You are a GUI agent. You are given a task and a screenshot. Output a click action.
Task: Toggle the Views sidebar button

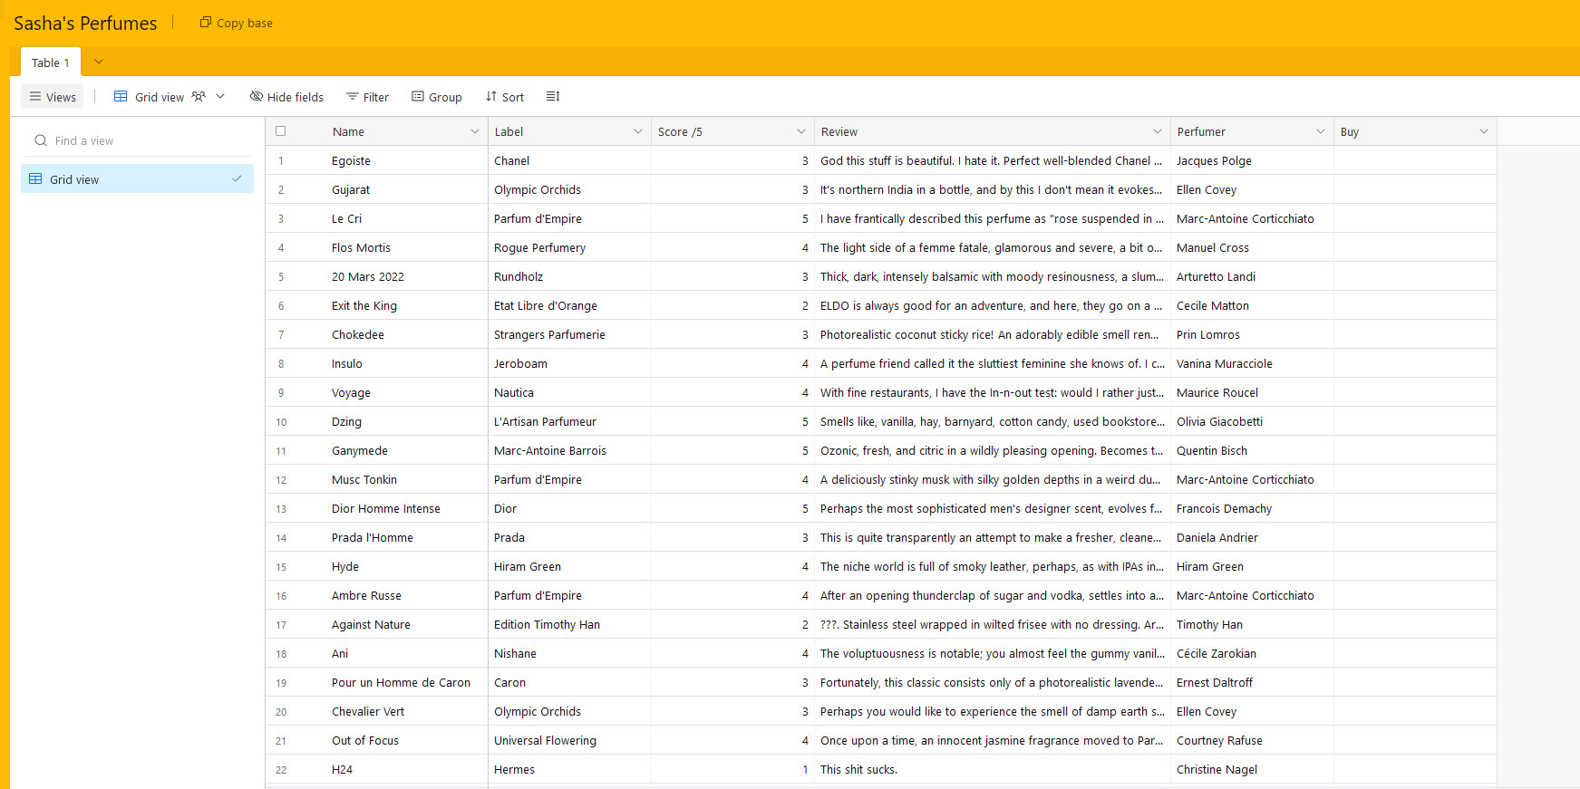53,97
